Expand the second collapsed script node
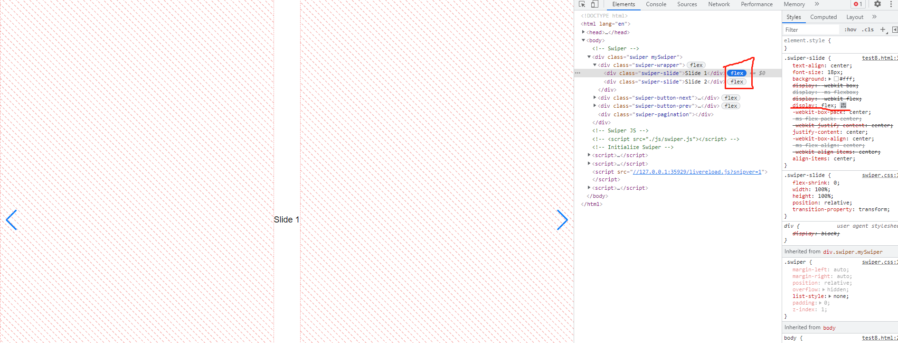 [x=589, y=164]
